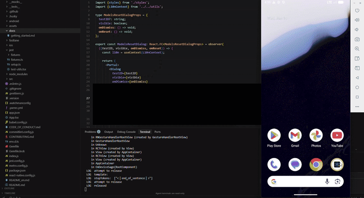Open the Ports panel tab

pos(157,132)
